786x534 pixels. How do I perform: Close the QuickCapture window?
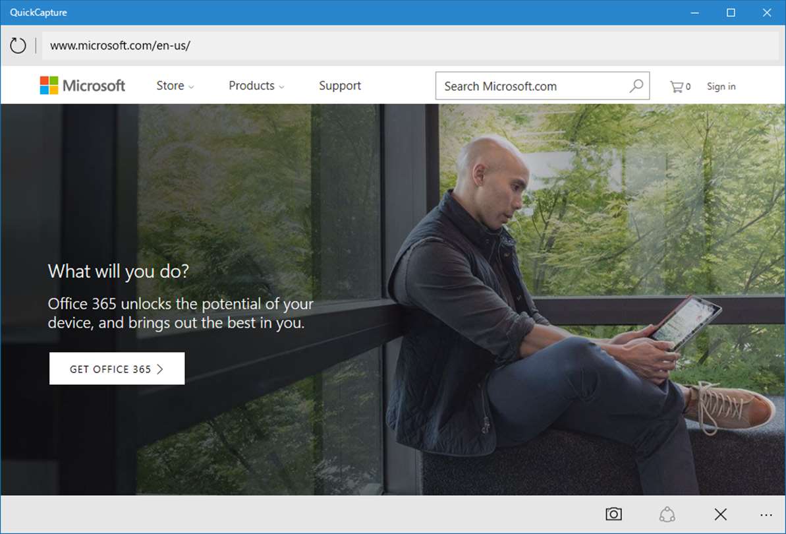click(x=767, y=13)
